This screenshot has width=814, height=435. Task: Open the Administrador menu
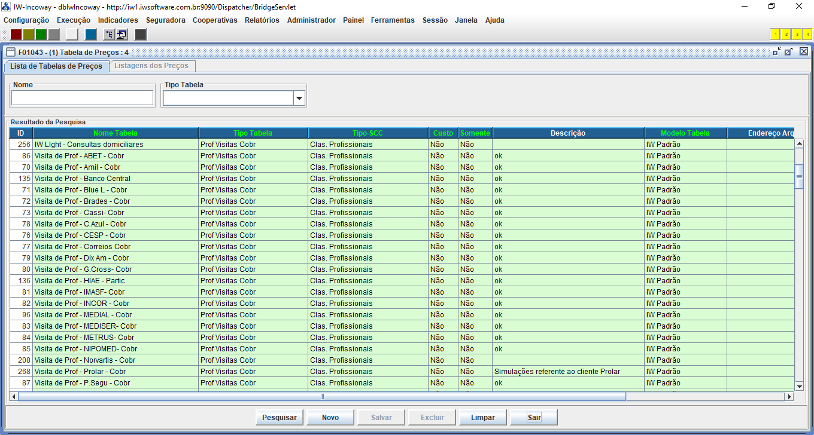pyautogui.click(x=311, y=20)
